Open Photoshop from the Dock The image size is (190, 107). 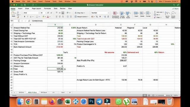pyautogui.click(x=91, y=102)
